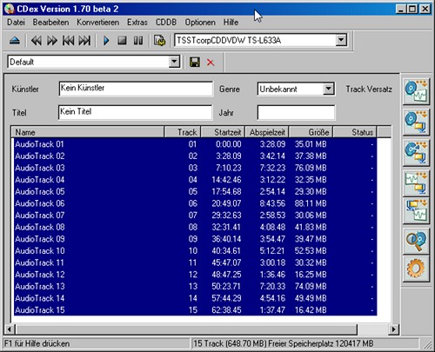Stop playback with the square stop icon

point(122,41)
